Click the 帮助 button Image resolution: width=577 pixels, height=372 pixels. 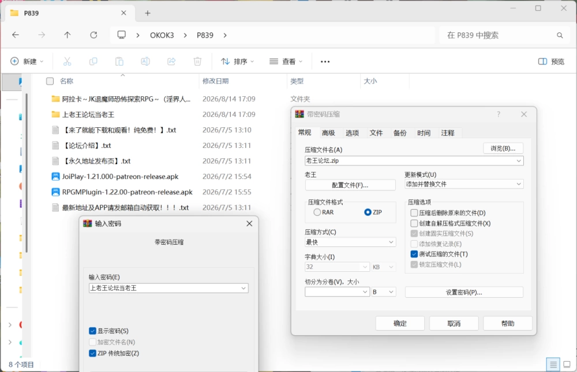pyautogui.click(x=508, y=324)
